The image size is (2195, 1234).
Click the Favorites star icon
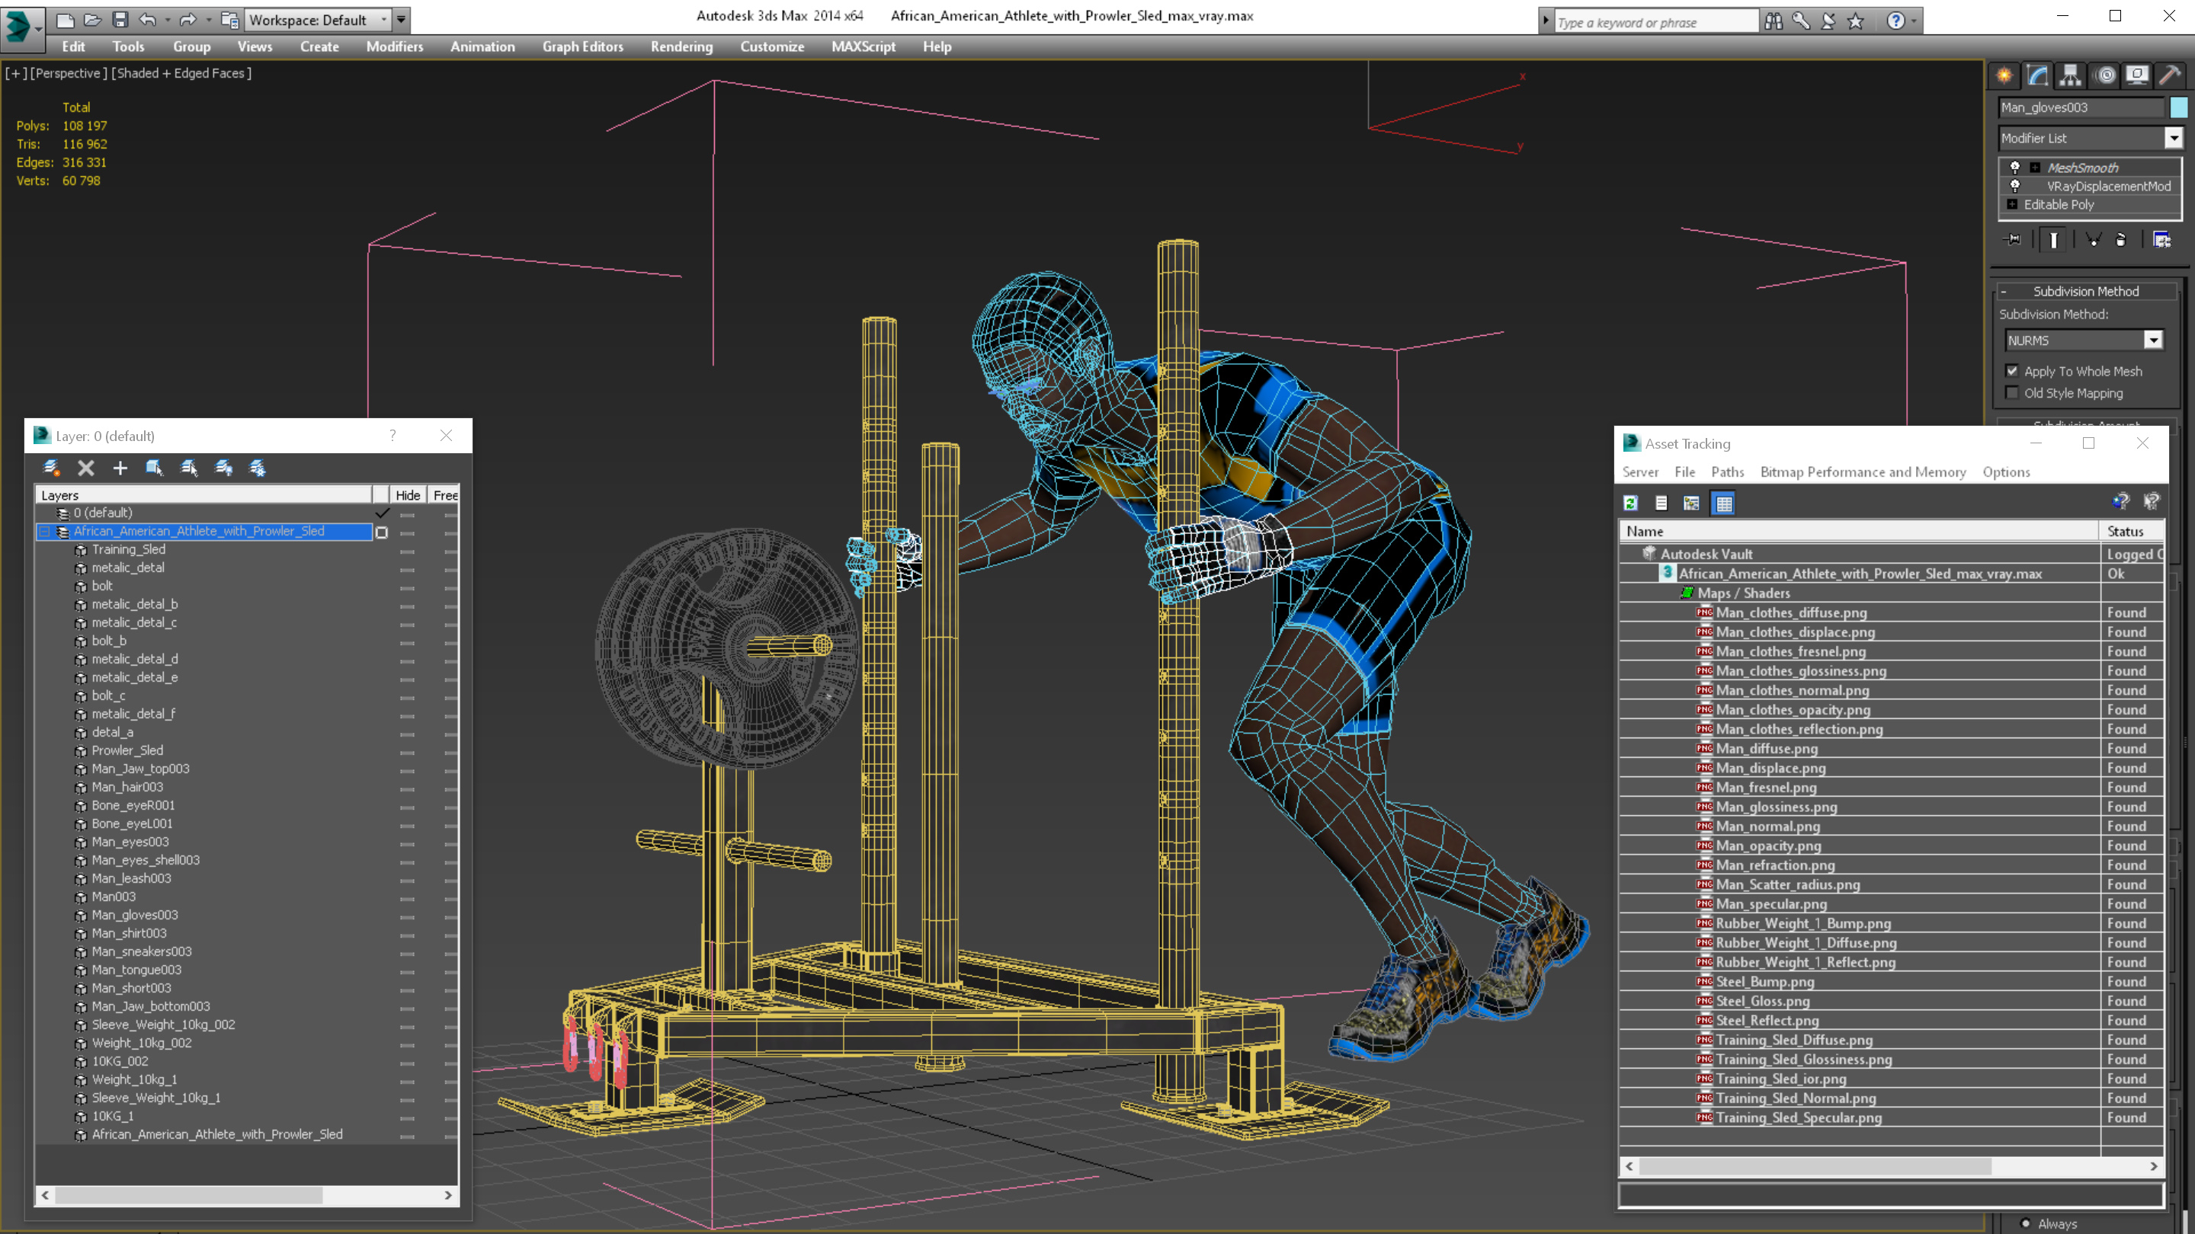tap(1856, 21)
